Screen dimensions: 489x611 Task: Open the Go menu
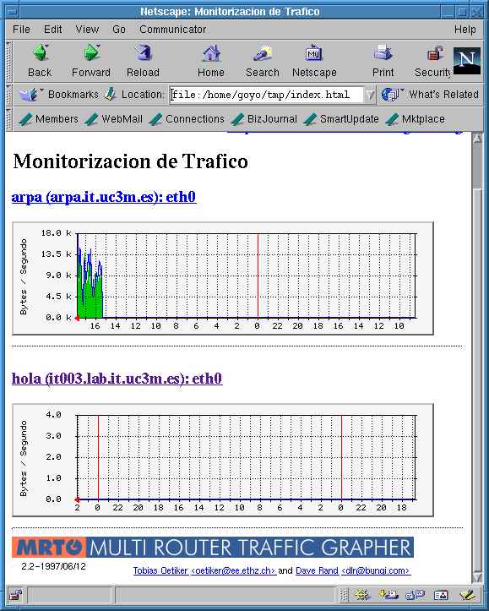pyautogui.click(x=119, y=30)
